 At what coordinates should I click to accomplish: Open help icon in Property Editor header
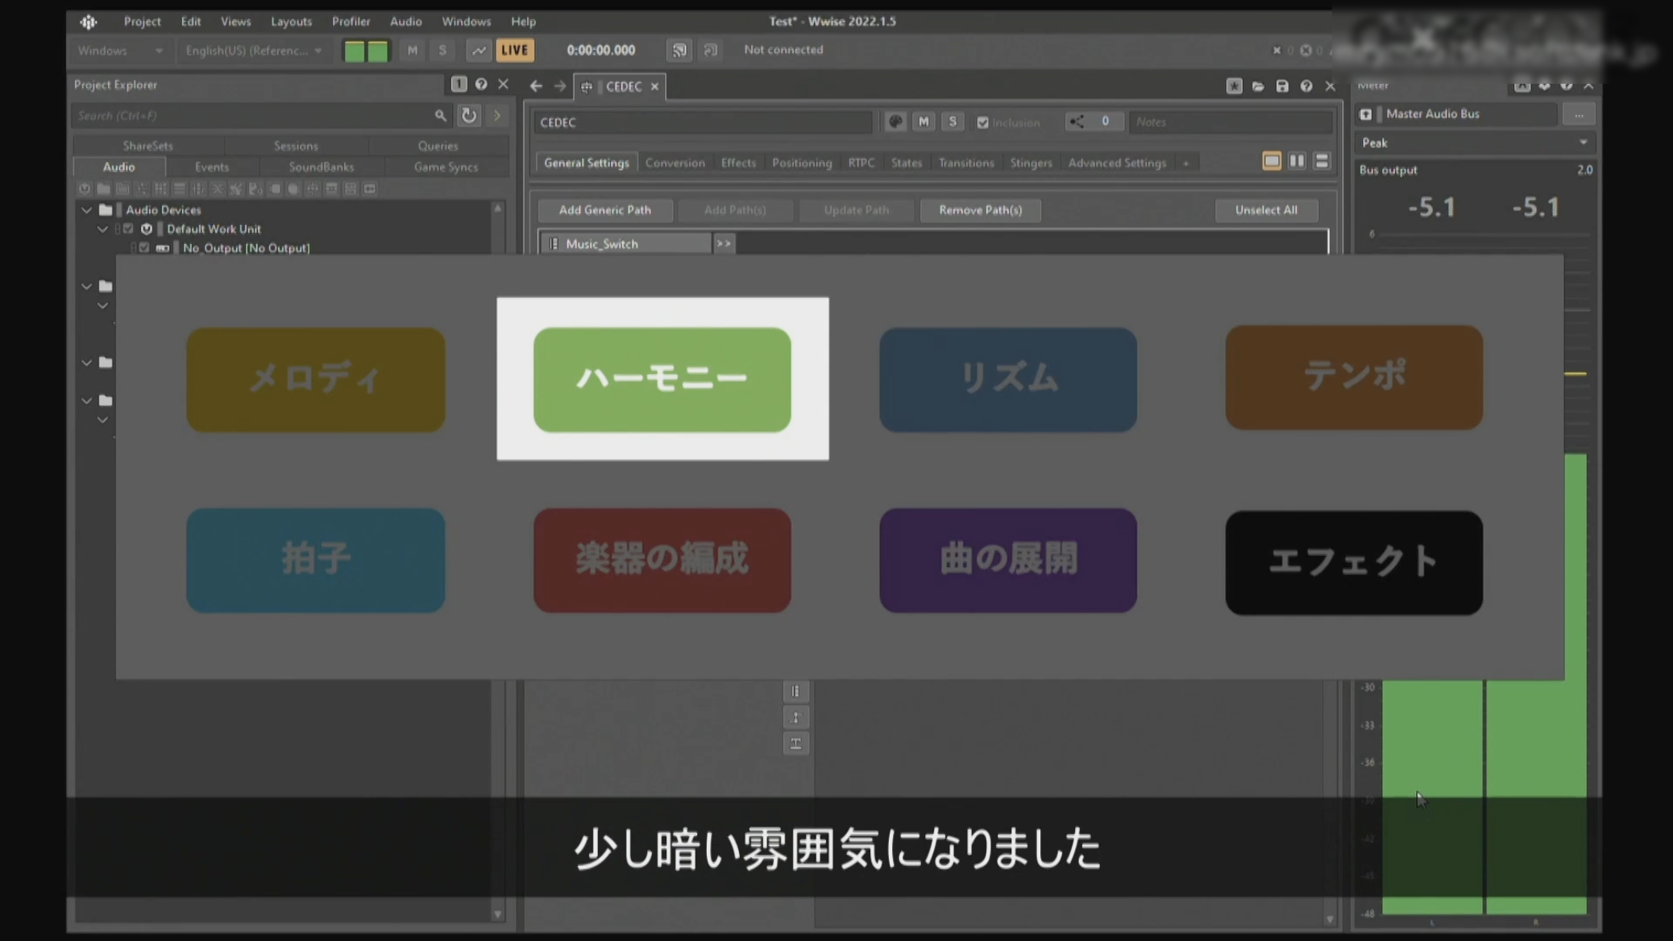[x=1306, y=86]
